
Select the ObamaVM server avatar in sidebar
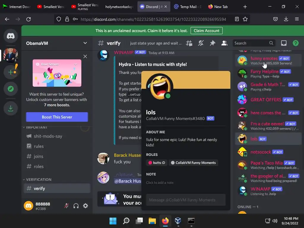(11, 55)
